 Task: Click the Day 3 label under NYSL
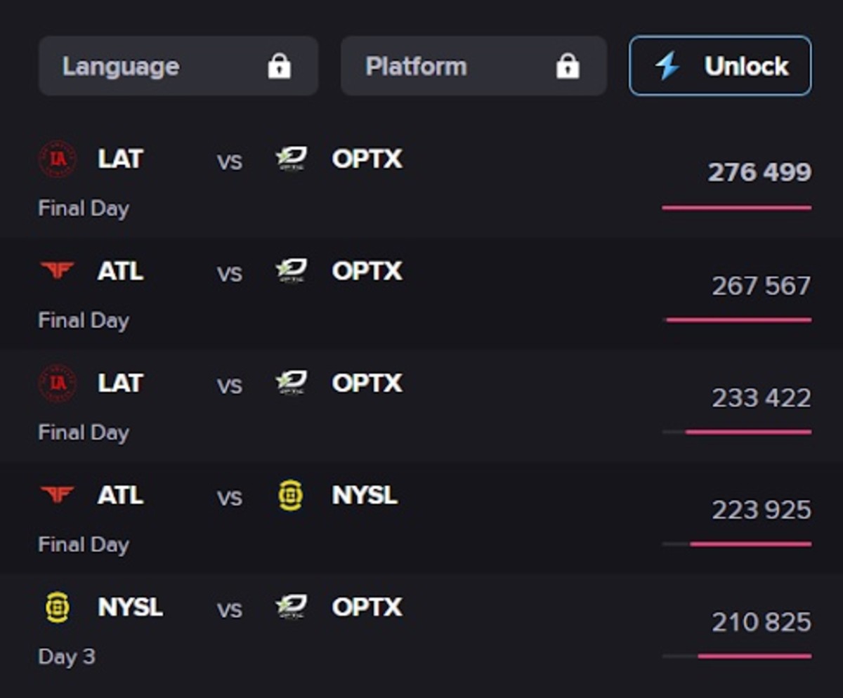[67, 657]
